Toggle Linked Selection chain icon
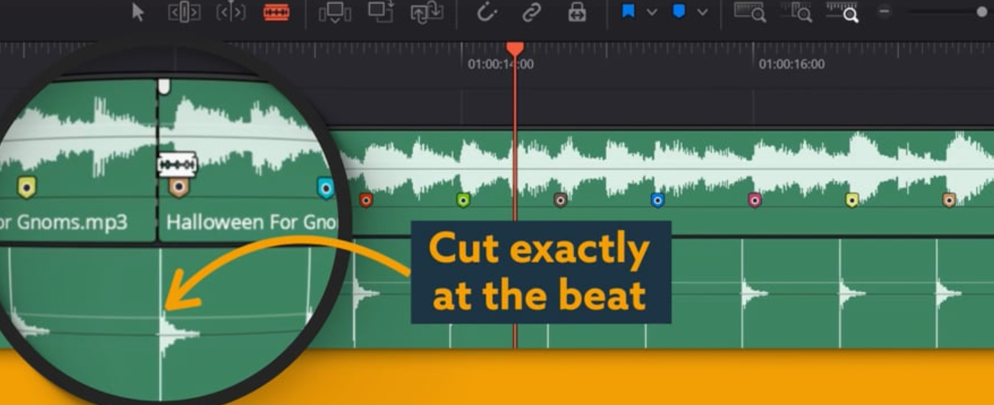 (532, 12)
